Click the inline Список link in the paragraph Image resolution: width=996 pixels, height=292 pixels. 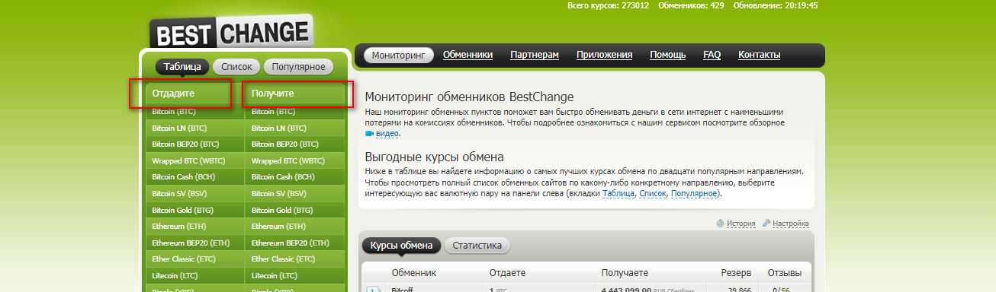point(652,194)
